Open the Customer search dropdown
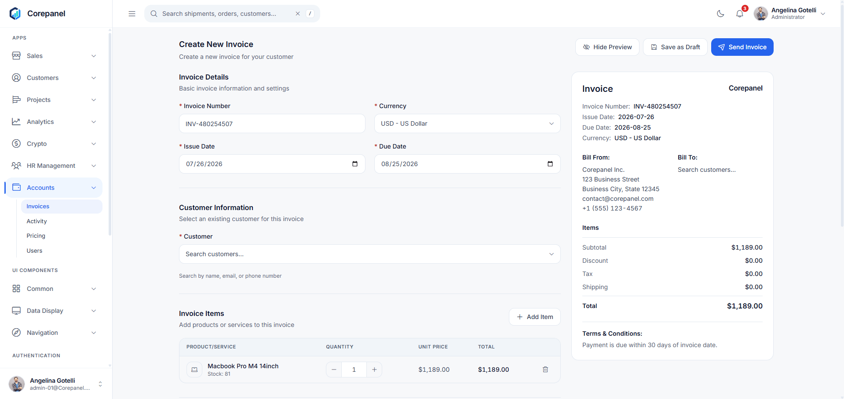Screen dimensions: 844x399 370,254
